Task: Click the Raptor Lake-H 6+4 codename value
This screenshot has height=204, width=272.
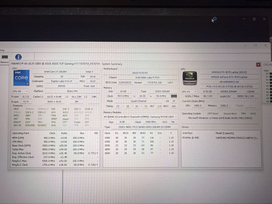Action: click(62, 81)
